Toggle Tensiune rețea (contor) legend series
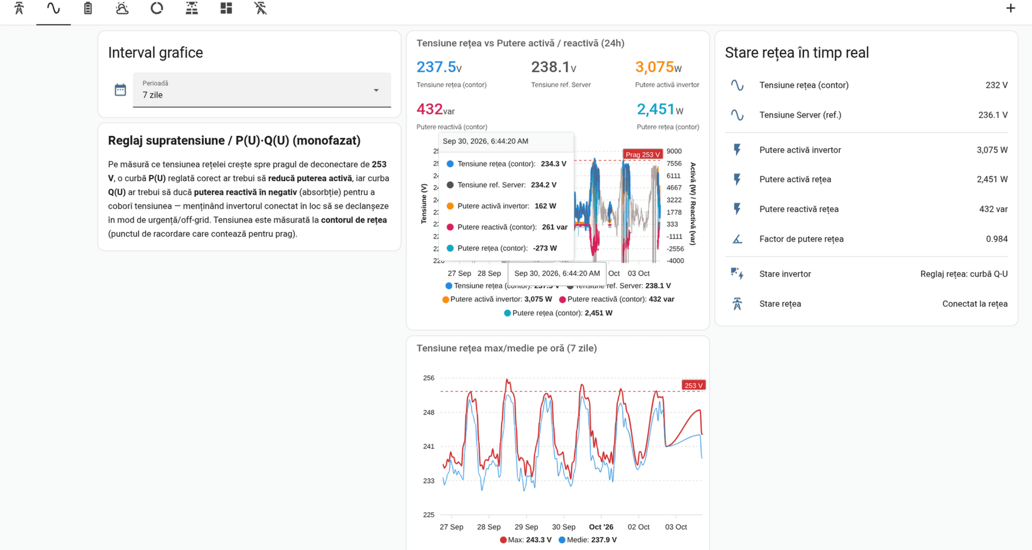The width and height of the screenshot is (1032, 550). point(502,286)
